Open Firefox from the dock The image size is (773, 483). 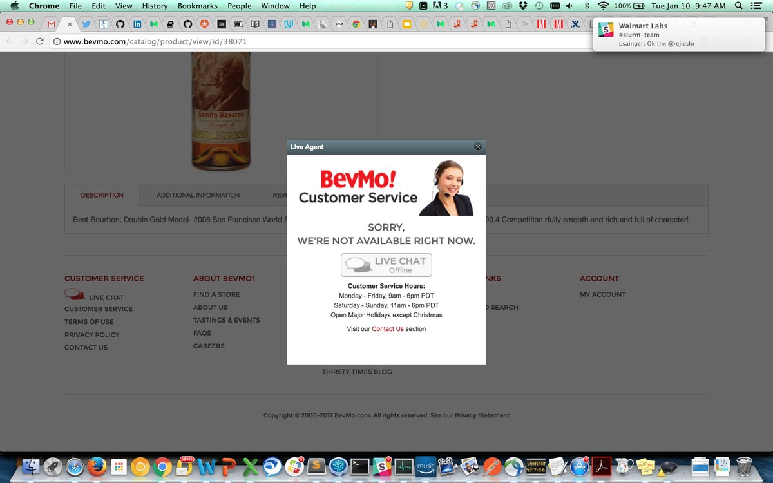[96, 467]
